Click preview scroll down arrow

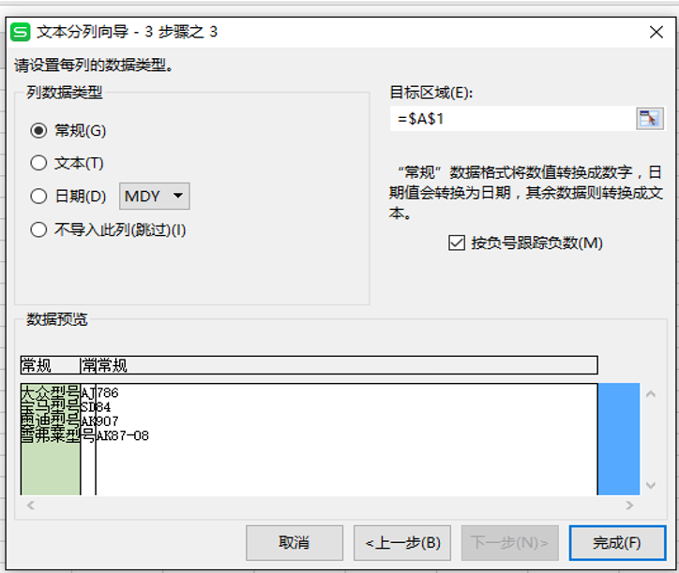651,485
